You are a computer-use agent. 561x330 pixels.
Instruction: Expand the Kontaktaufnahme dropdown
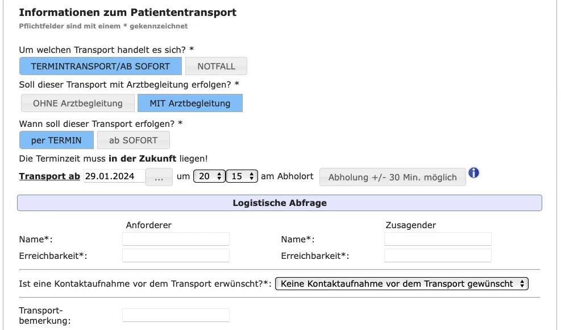(401, 283)
